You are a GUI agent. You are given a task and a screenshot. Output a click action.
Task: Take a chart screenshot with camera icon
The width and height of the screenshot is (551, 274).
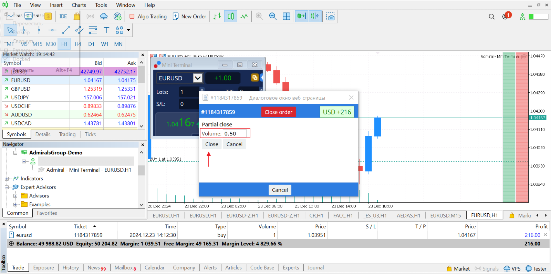331,16
